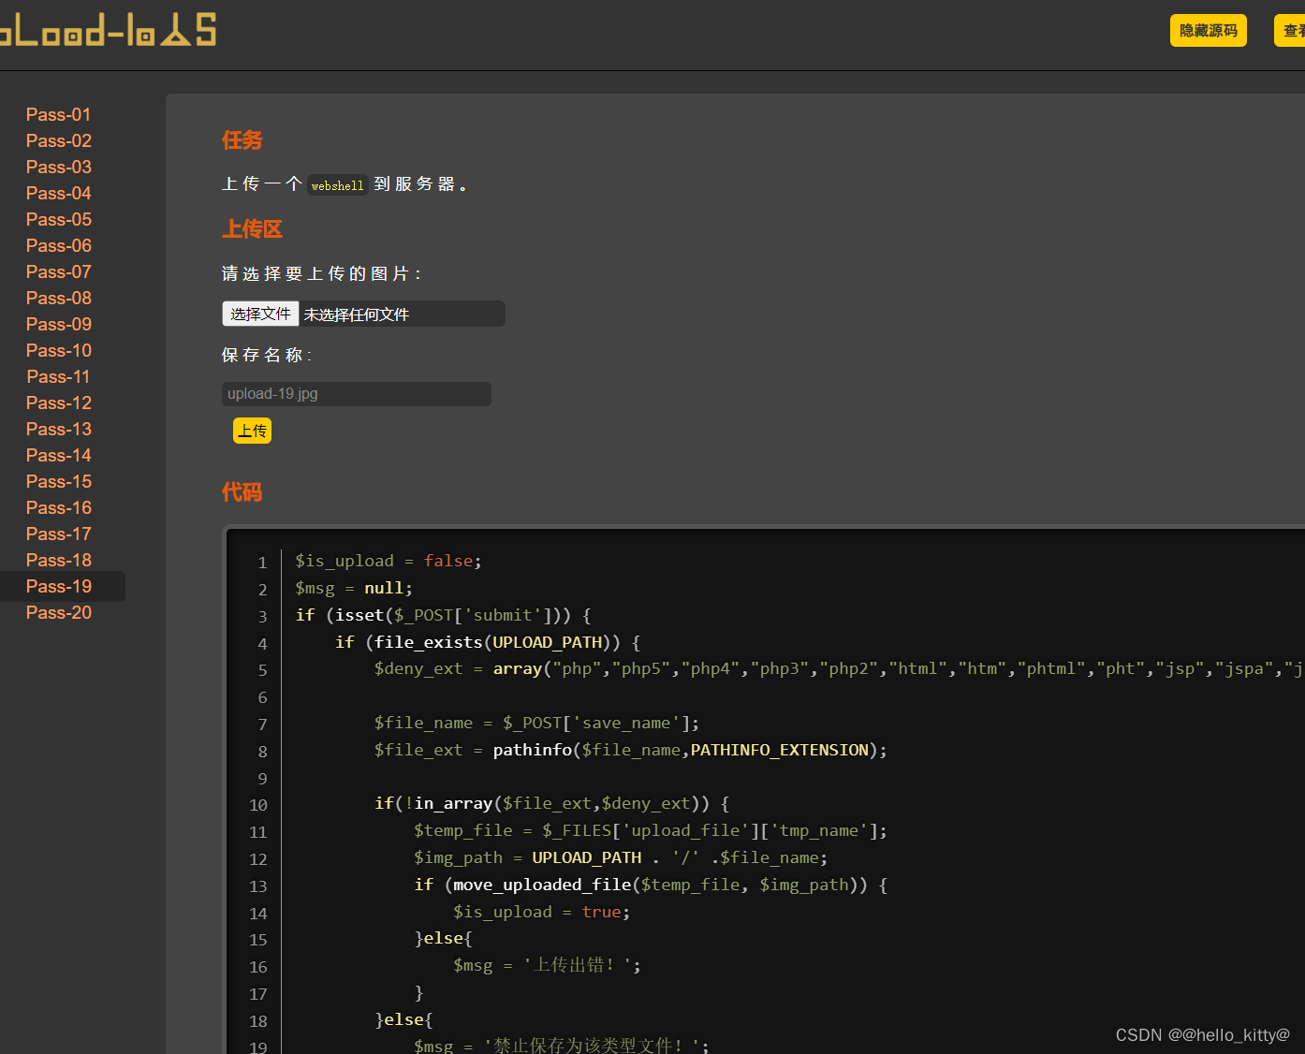Viewport: 1305px width, 1054px height.
Task: Click the $deny_ext array code line
Action: (x=840, y=668)
